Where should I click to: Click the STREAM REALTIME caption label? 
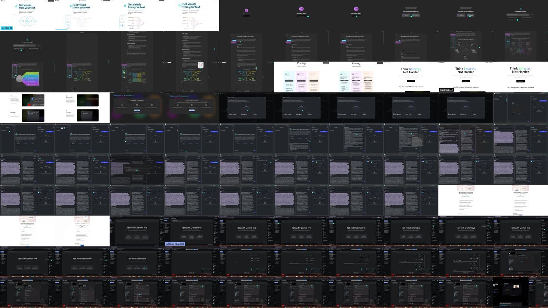175,244
